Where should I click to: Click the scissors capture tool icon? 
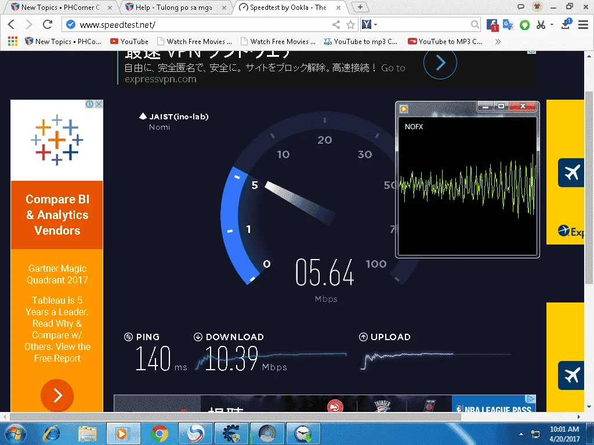(x=541, y=25)
